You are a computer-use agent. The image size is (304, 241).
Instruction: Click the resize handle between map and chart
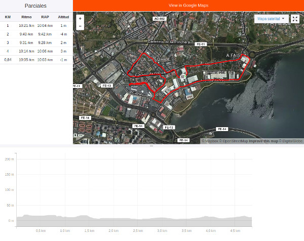pyautogui.click(x=151, y=146)
